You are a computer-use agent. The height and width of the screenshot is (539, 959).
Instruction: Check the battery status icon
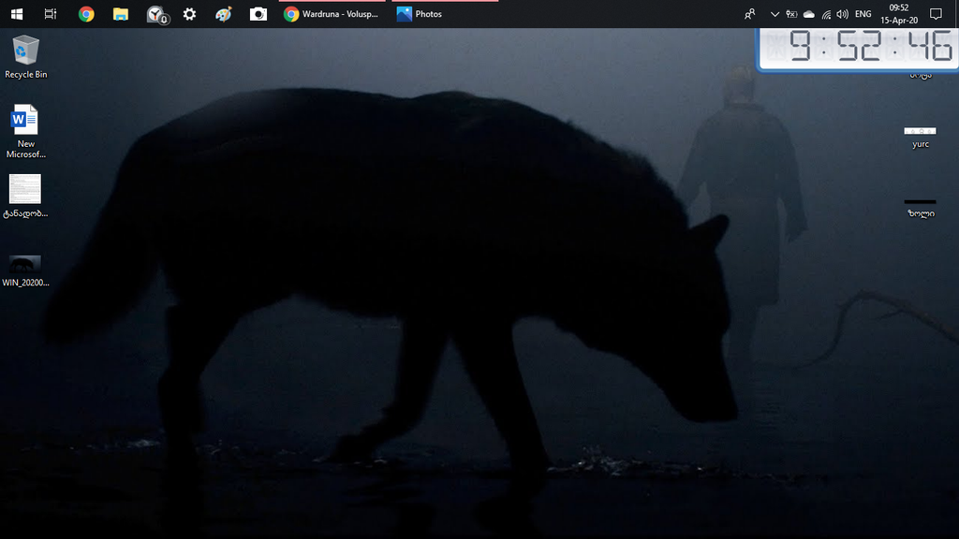coord(791,13)
